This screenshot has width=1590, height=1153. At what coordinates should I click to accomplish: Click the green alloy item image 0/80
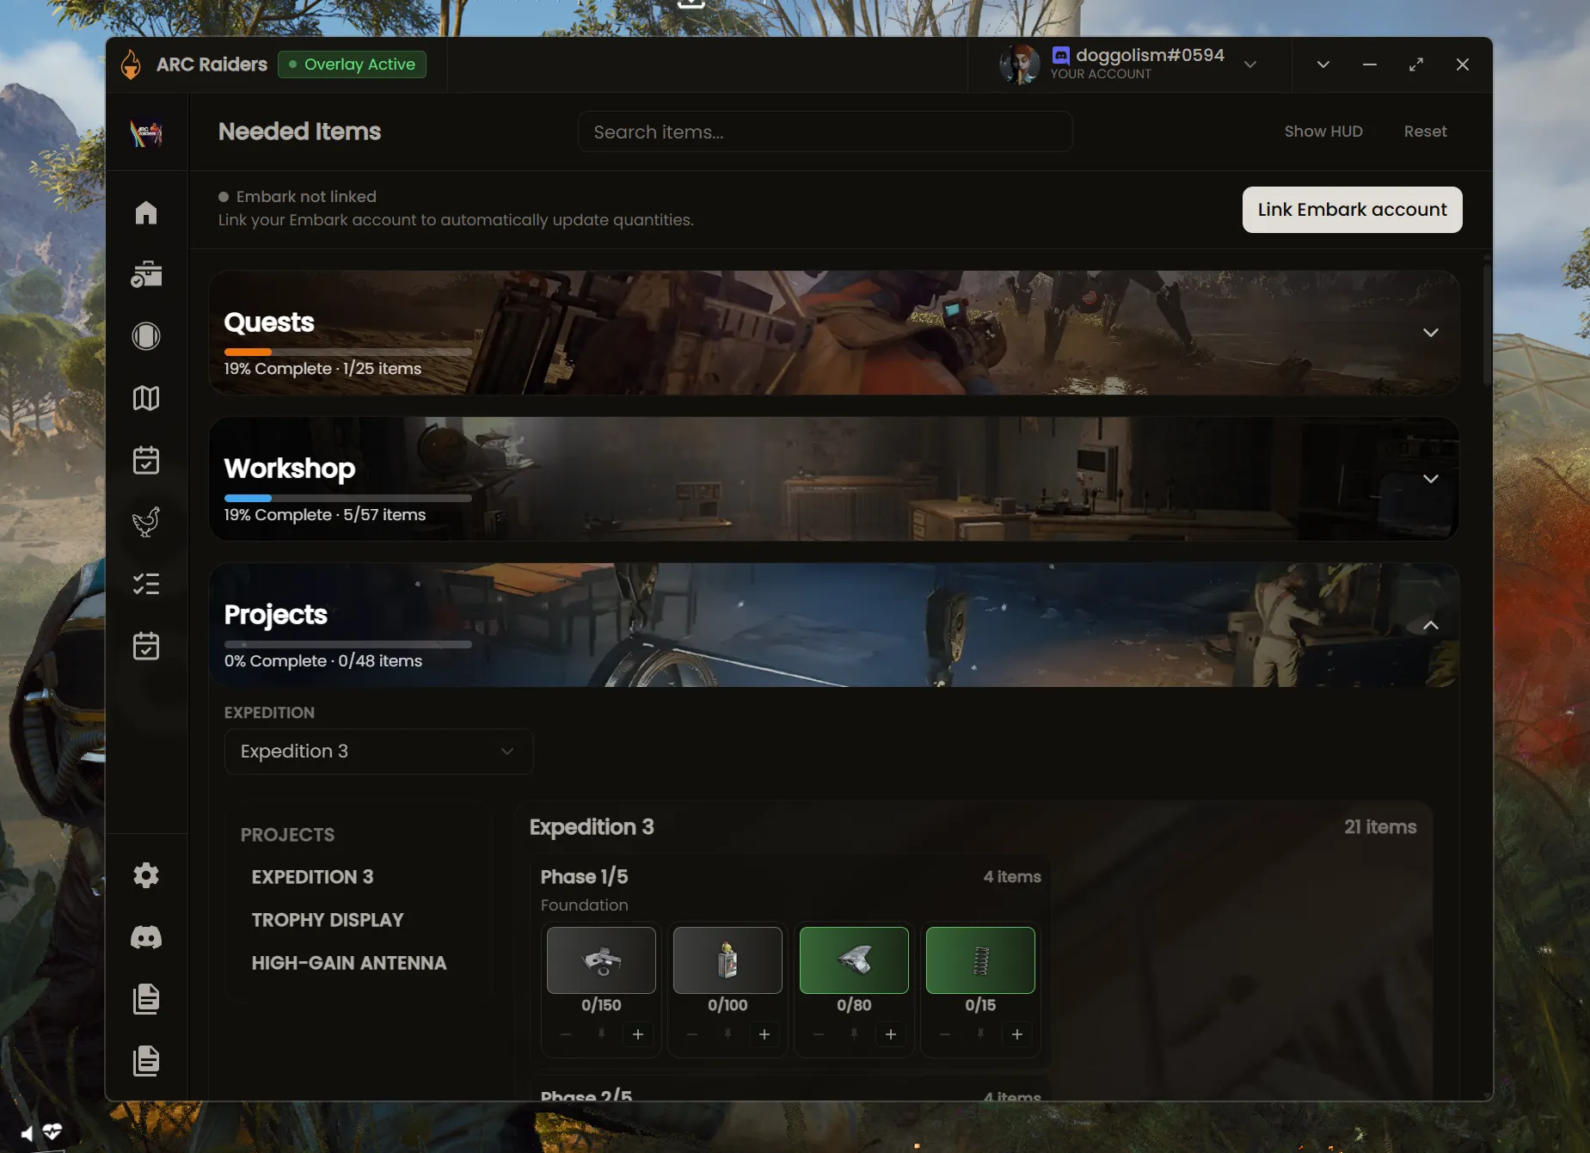(x=854, y=960)
